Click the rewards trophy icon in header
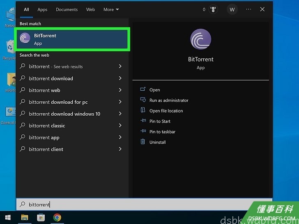The height and width of the screenshot is (224, 299). tap(213, 9)
